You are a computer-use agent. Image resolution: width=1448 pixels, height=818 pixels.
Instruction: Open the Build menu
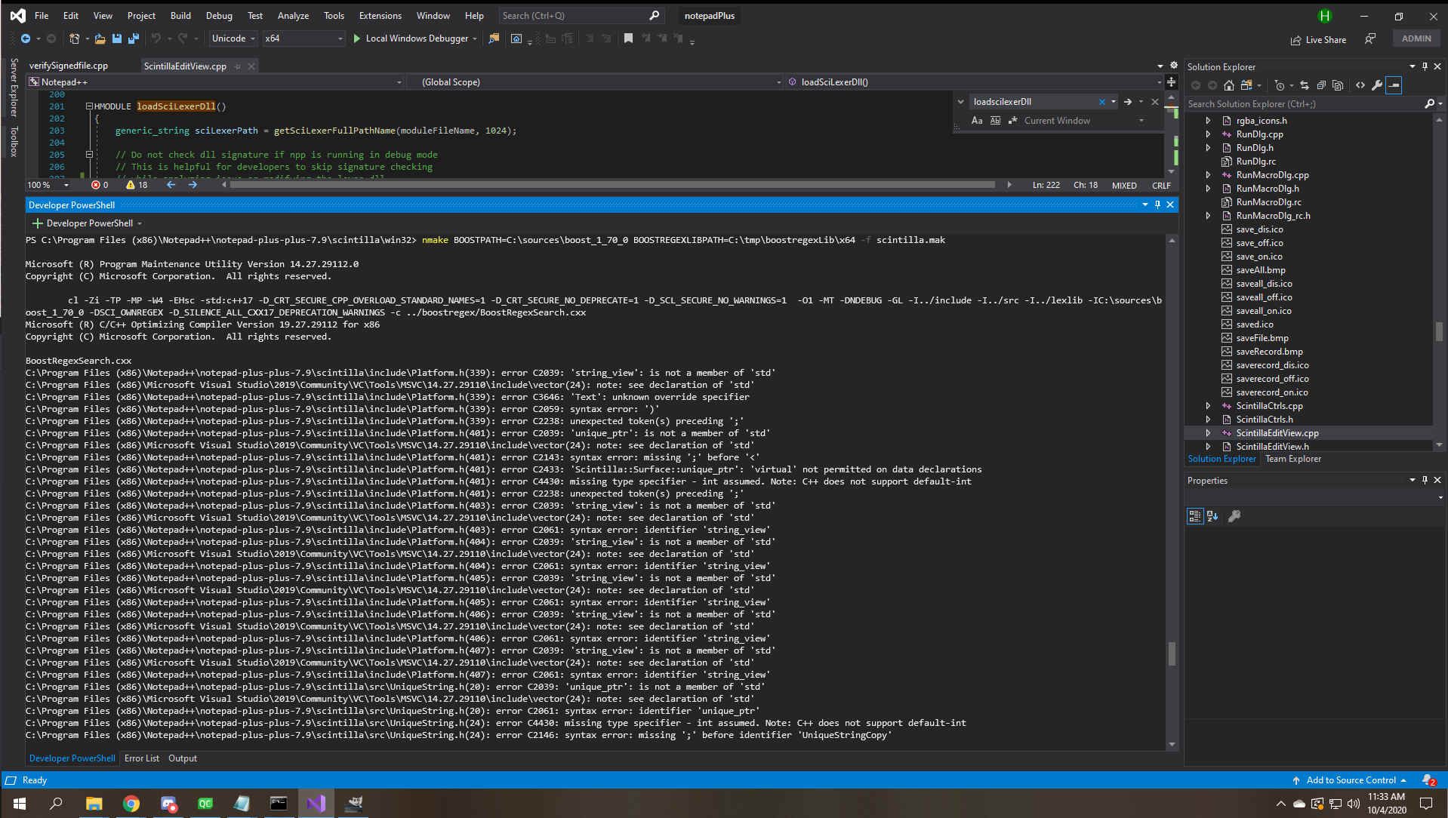180,15
